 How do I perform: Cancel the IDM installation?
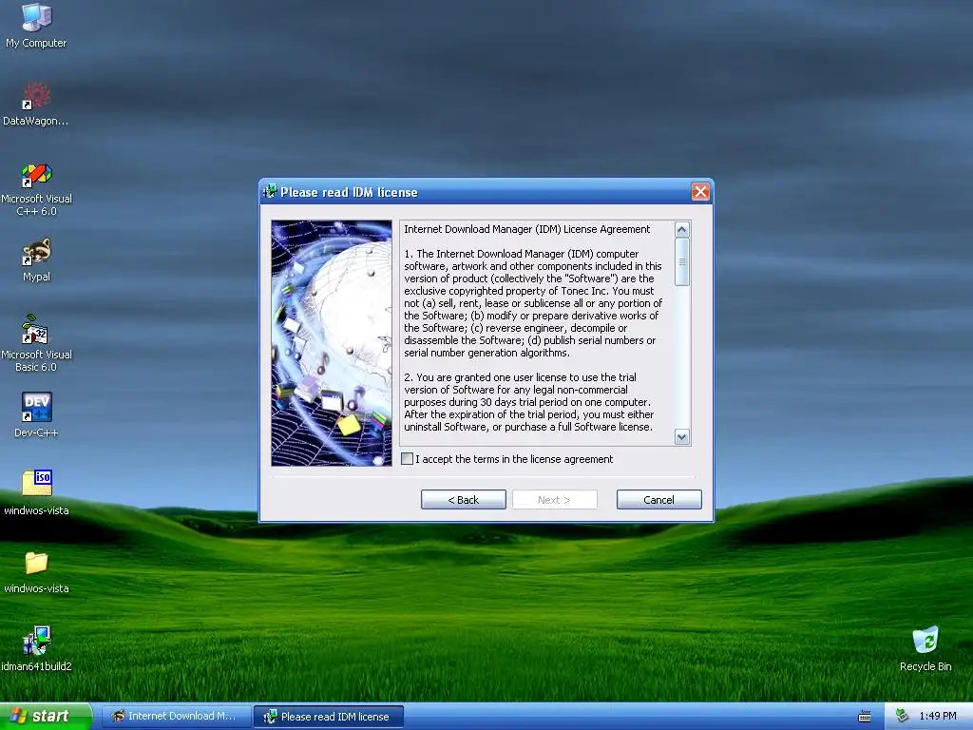coord(658,500)
